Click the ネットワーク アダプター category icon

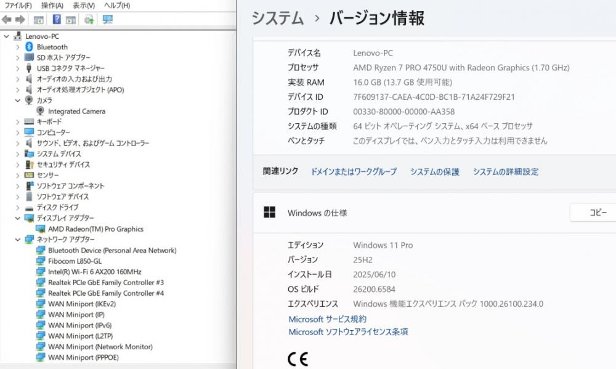(29, 239)
